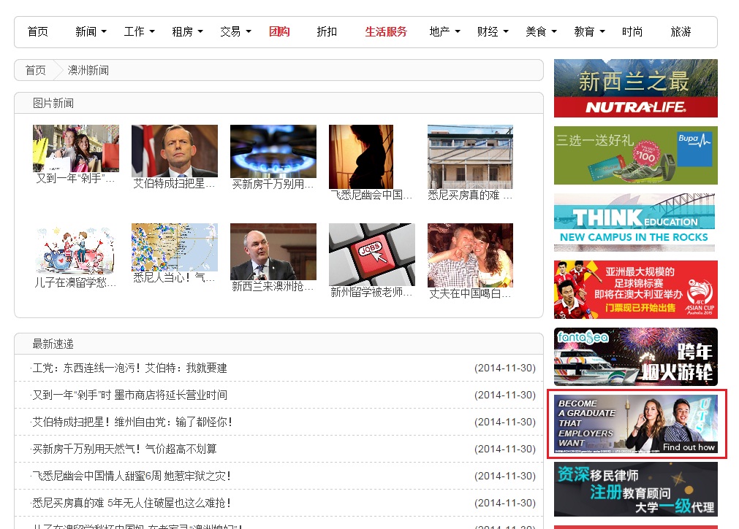Open the 美食 dropdown menu
Image resolution: width=739 pixels, height=529 pixels.
click(541, 32)
